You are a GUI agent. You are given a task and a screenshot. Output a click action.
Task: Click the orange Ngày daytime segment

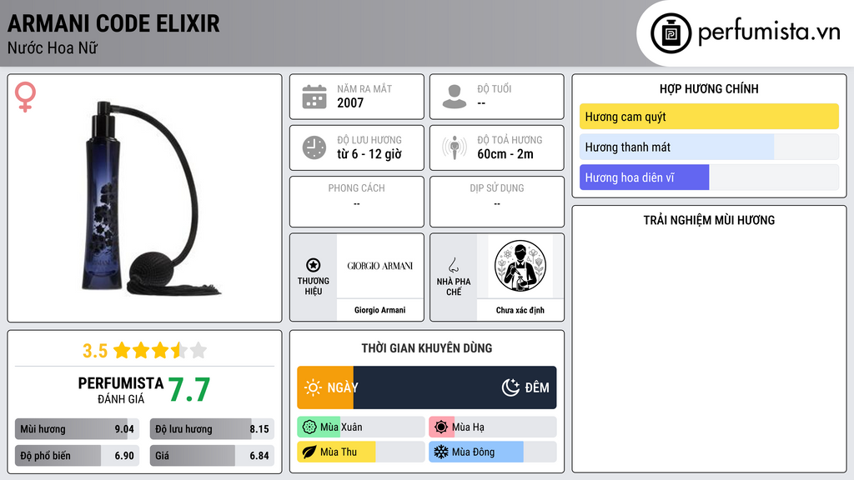coord(325,387)
